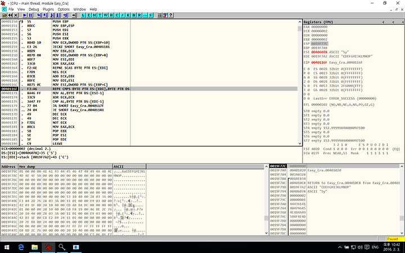Select the PUSH EBP instruction at 00401150
Screen dimensions: 405x253
(149, 21)
